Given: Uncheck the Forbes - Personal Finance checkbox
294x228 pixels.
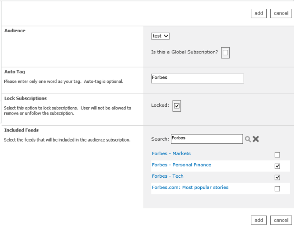Looking at the screenshot, I should (277, 166).
